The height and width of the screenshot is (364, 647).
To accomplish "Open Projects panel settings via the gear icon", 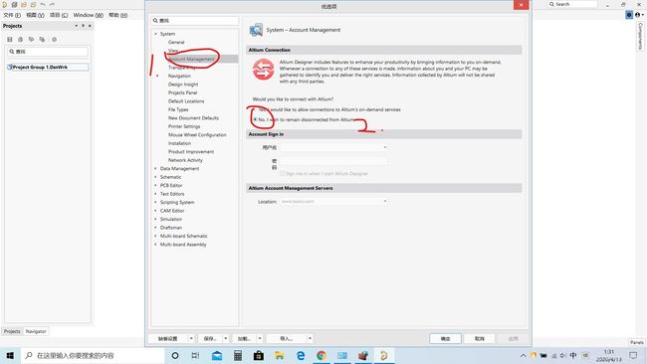I will 54,40.
